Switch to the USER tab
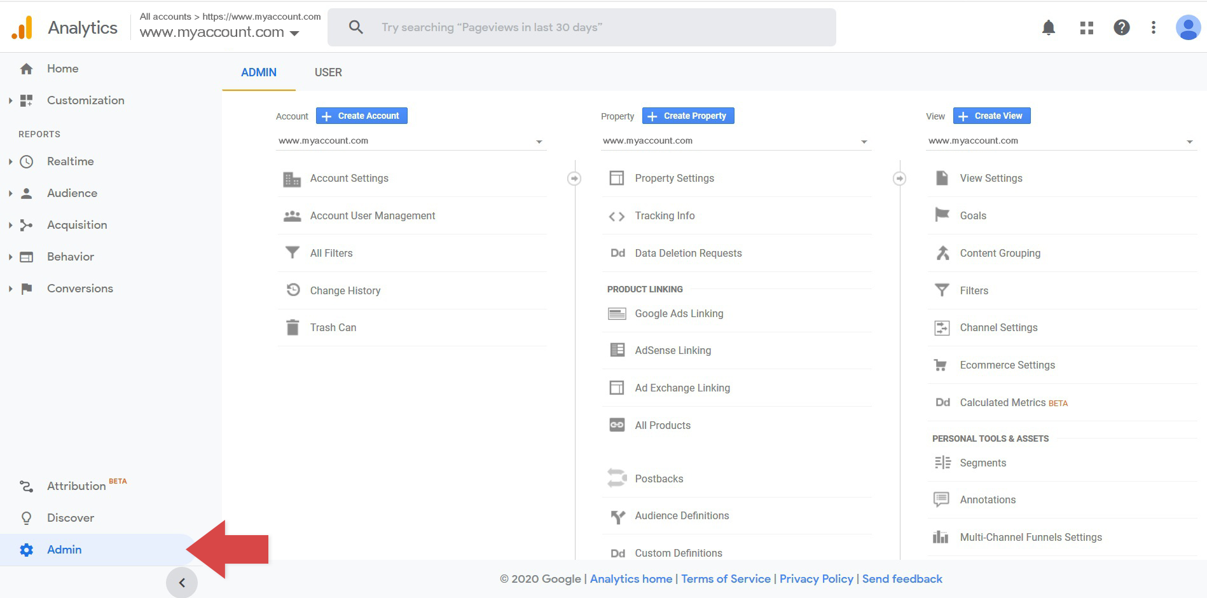 [x=328, y=72]
